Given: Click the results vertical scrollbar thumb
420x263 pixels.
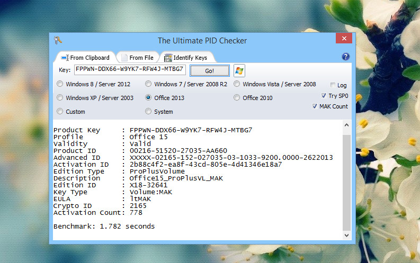Looking at the screenshot, I should point(346,183).
